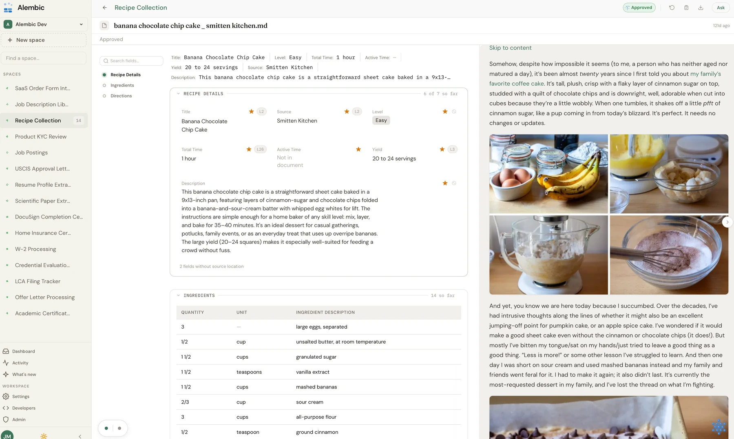Select the Directions section radio
The image size is (734, 439).
[104, 96]
